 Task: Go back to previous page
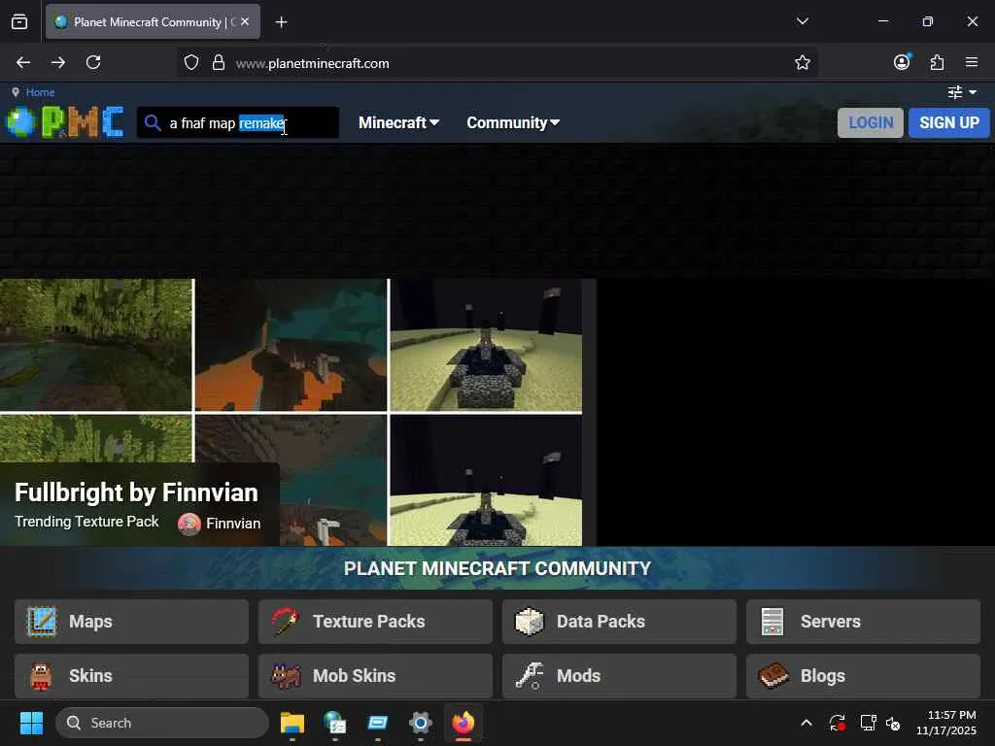click(23, 62)
